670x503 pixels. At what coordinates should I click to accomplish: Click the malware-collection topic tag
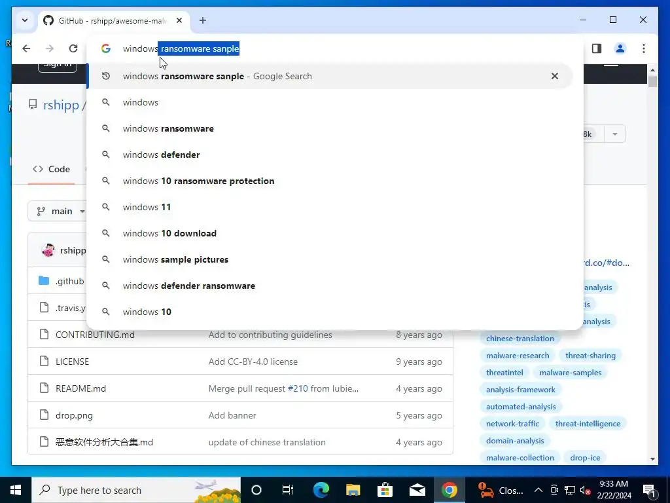click(520, 458)
